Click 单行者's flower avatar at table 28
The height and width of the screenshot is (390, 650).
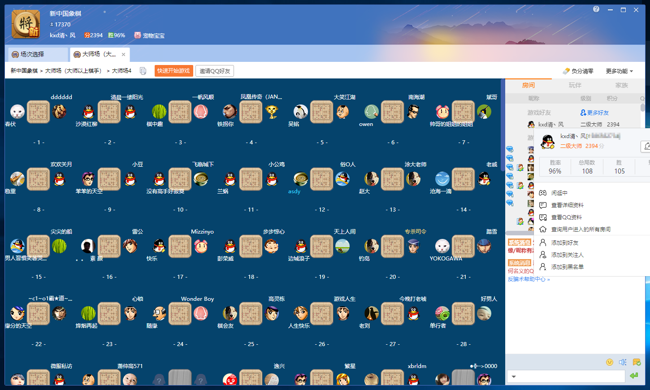[442, 313]
